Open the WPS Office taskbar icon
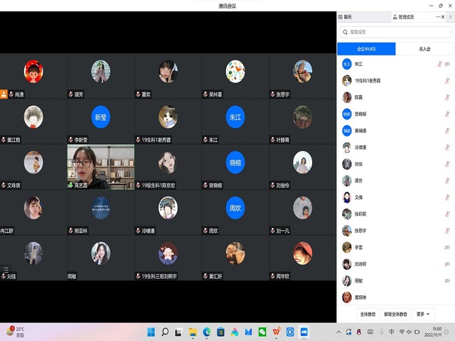 pyautogui.click(x=276, y=332)
